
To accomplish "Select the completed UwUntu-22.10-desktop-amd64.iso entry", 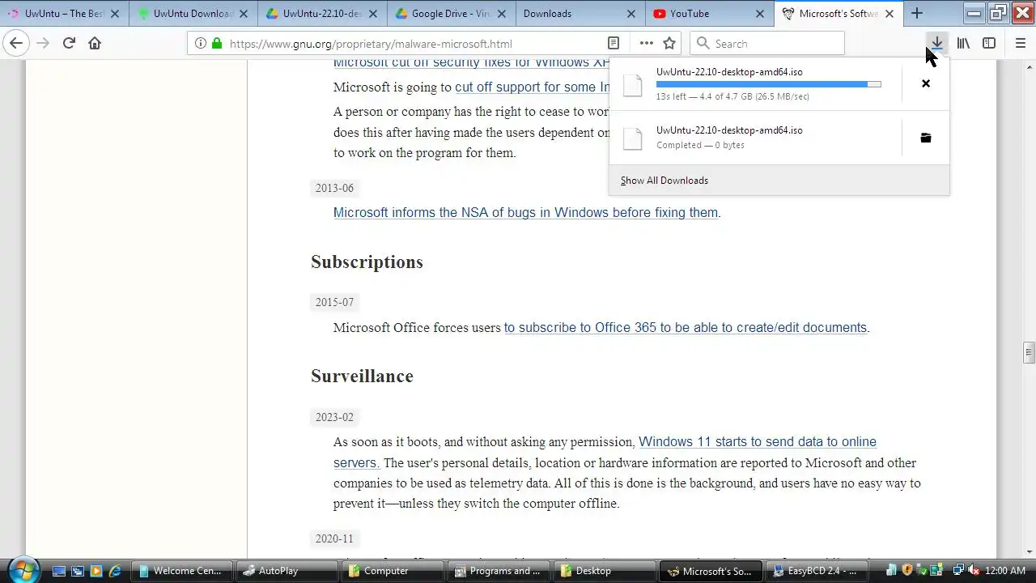I will [755, 138].
